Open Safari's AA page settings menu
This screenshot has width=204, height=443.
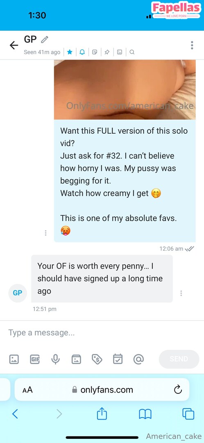28,390
